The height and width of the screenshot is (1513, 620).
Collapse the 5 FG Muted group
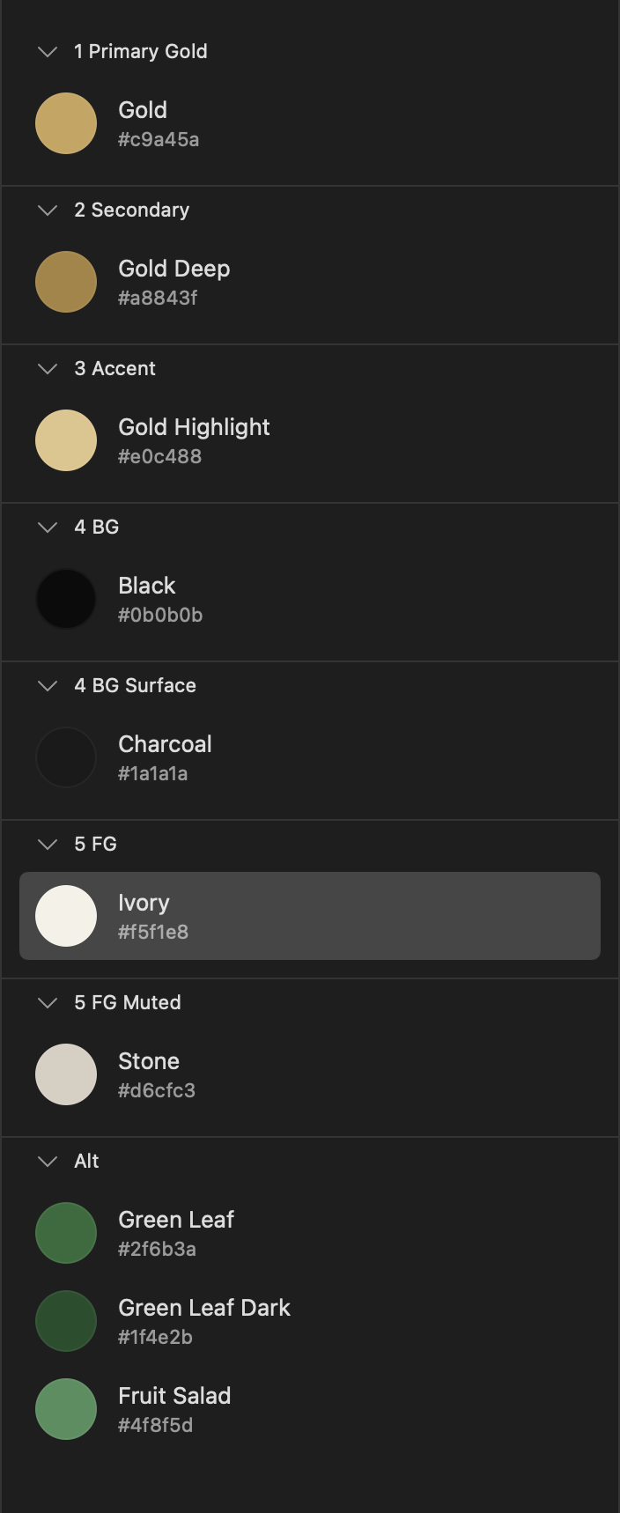pos(48,1003)
